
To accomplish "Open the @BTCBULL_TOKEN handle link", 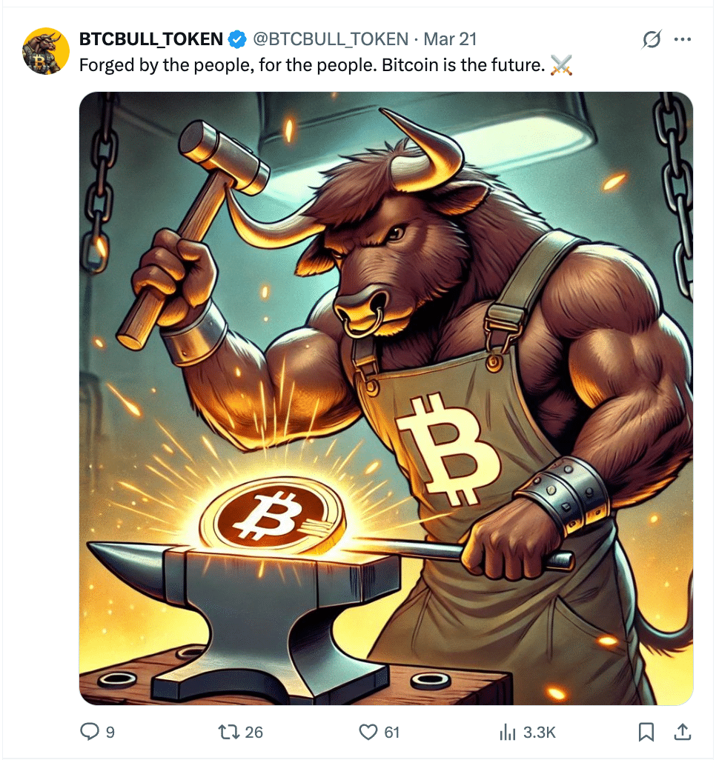I will pos(331,39).
